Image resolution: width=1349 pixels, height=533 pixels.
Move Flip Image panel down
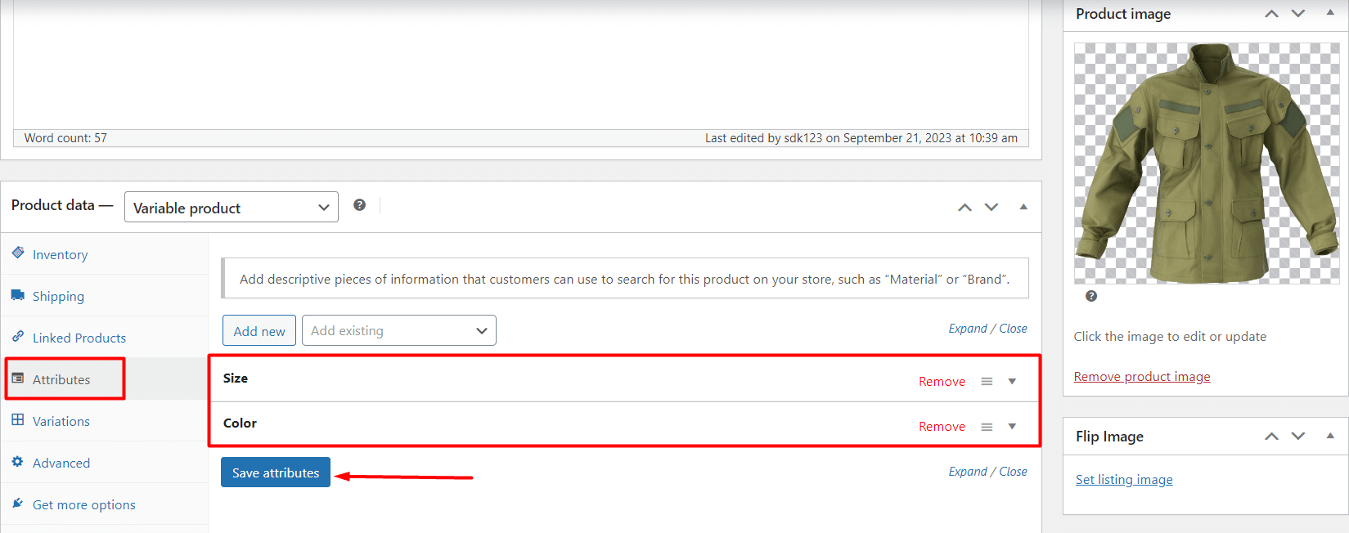pyautogui.click(x=1298, y=437)
